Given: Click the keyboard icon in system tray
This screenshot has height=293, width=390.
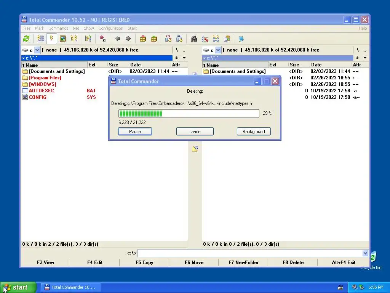Looking at the screenshot, I should [x=340, y=288].
